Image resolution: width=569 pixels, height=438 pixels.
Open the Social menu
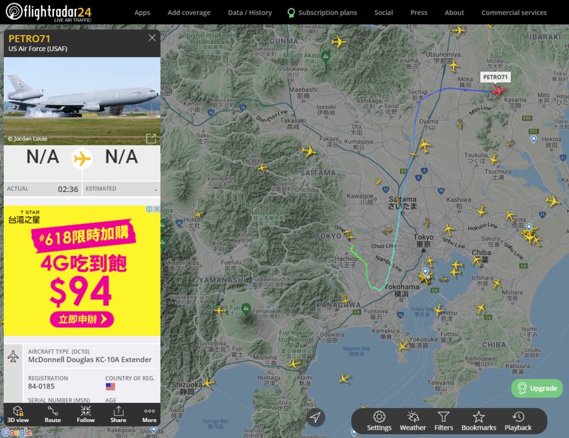(383, 13)
